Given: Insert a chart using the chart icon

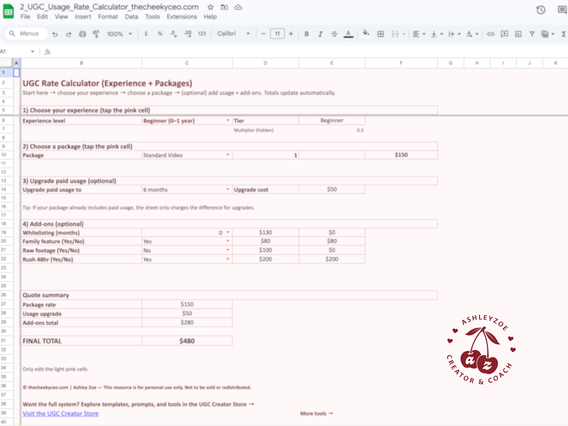Looking at the screenshot, I should coord(518,34).
